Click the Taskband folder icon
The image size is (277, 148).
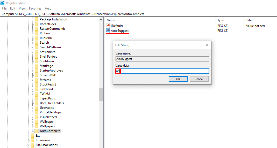[37, 89]
